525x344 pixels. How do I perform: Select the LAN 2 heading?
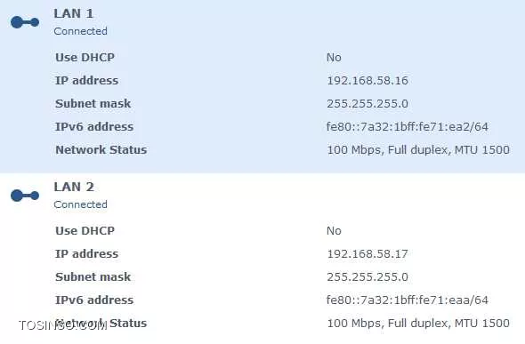(74, 187)
